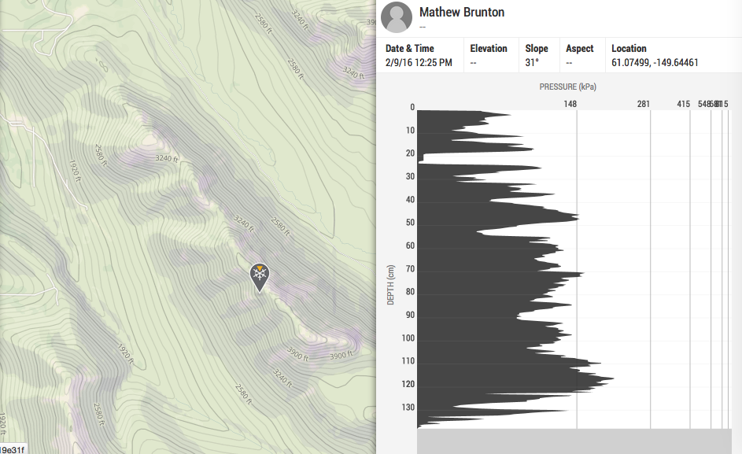742x454 pixels.
Task: Select the Date & Time value 2/9/16 12:25 PM
Action: pos(419,62)
